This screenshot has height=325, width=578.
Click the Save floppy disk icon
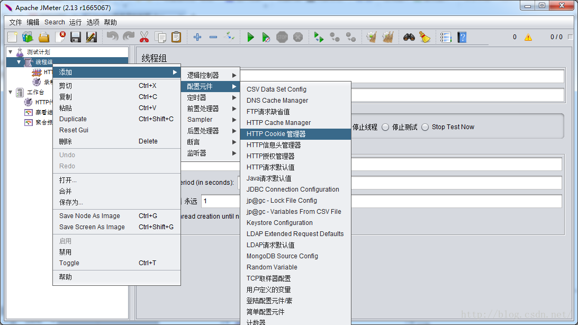(76, 37)
